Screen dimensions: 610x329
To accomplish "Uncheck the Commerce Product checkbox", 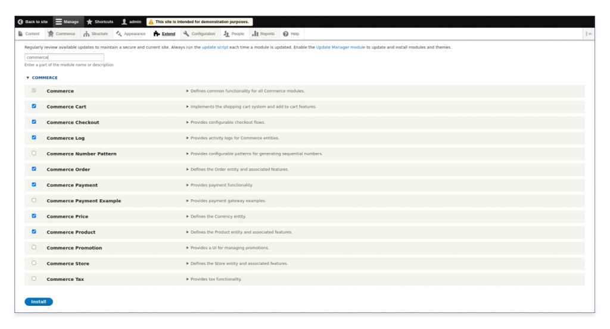I will [x=34, y=231].
